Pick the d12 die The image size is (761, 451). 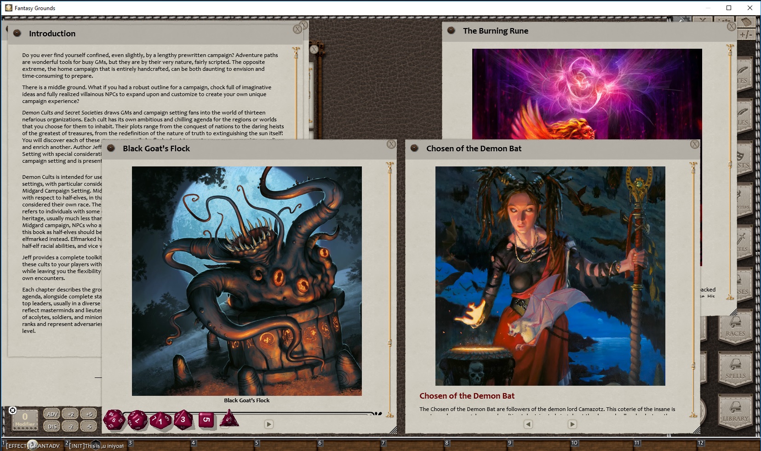point(137,420)
